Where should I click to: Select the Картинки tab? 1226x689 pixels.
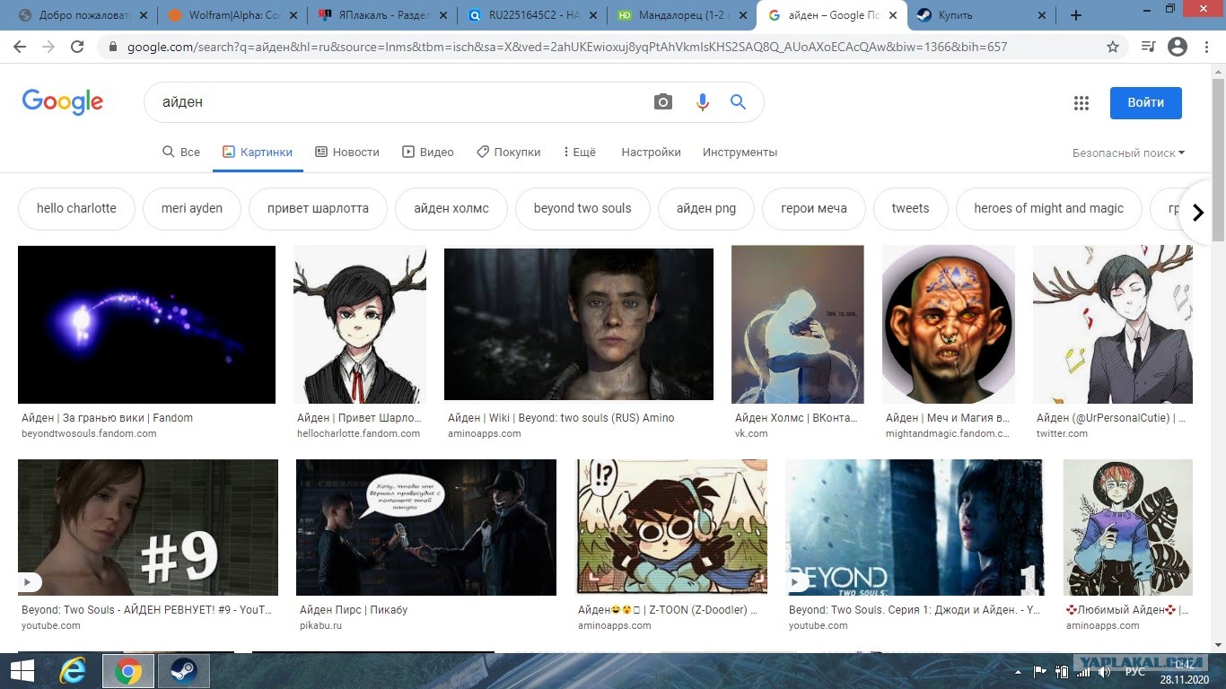click(x=258, y=153)
